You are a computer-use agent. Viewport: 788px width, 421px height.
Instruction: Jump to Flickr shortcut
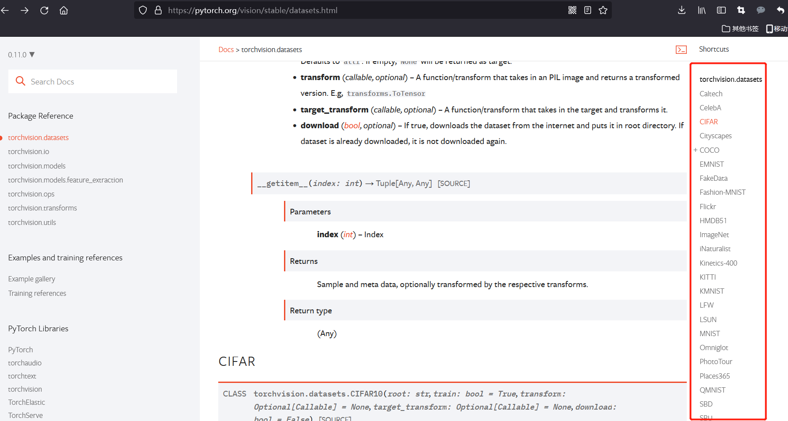708,207
